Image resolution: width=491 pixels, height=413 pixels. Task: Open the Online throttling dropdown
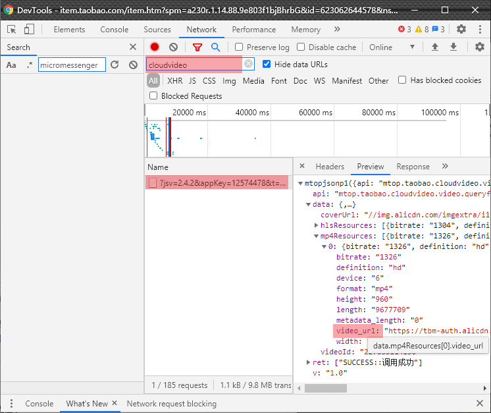(392, 47)
